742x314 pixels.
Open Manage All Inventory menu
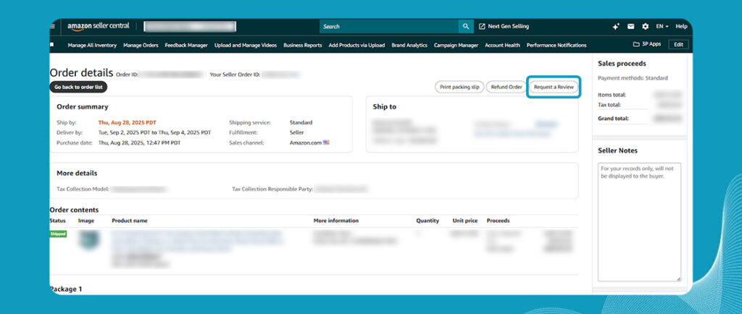[x=92, y=45]
